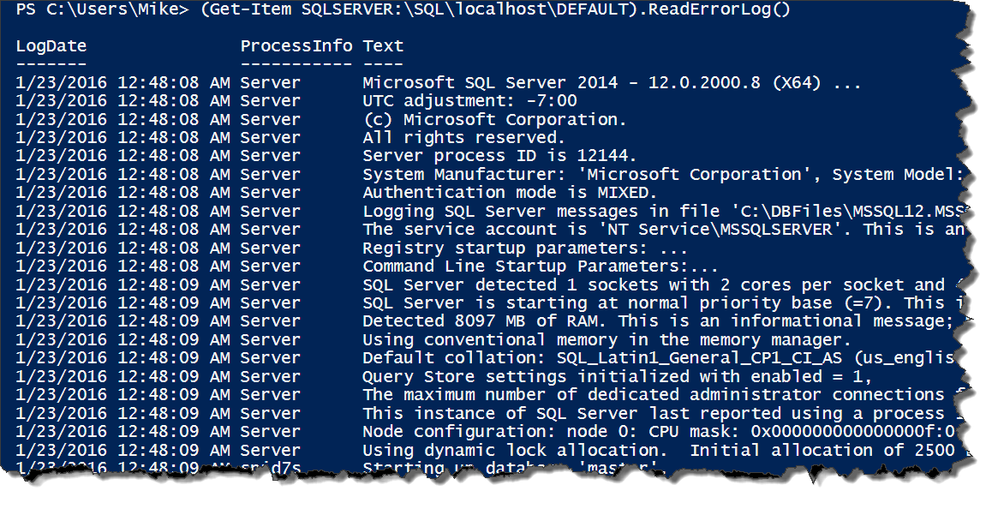Click the Detected 8097 MB of RAM line

[x=664, y=321]
